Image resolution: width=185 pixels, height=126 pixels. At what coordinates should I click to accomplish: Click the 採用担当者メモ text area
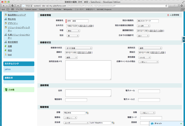click(88, 70)
